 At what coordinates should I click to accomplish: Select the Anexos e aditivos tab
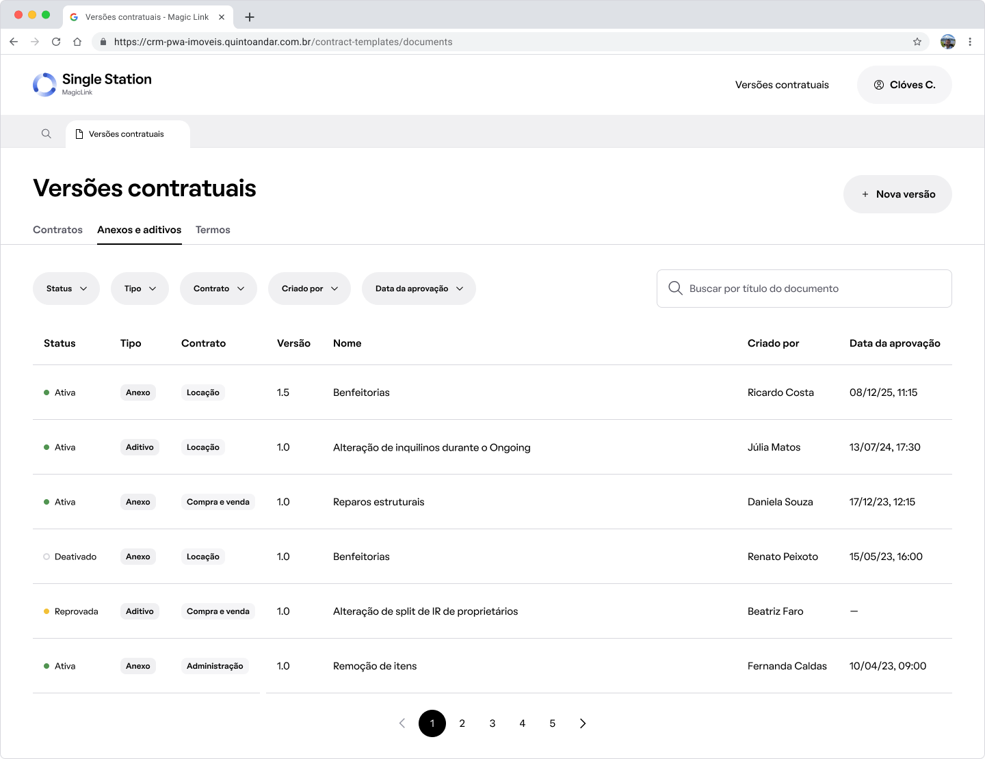click(x=140, y=230)
